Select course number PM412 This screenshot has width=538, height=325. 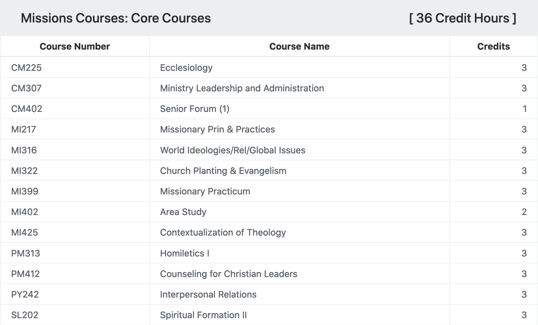point(25,274)
